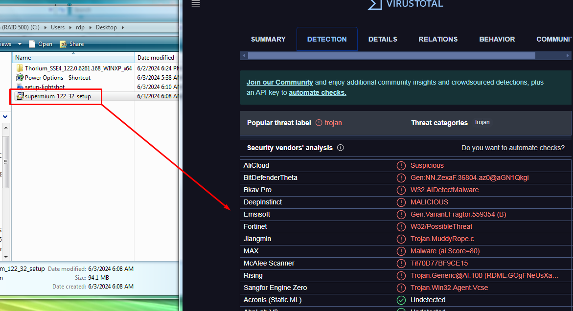
Task: Select W32.AIDetectMalware detection text
Action: point(444,190)
